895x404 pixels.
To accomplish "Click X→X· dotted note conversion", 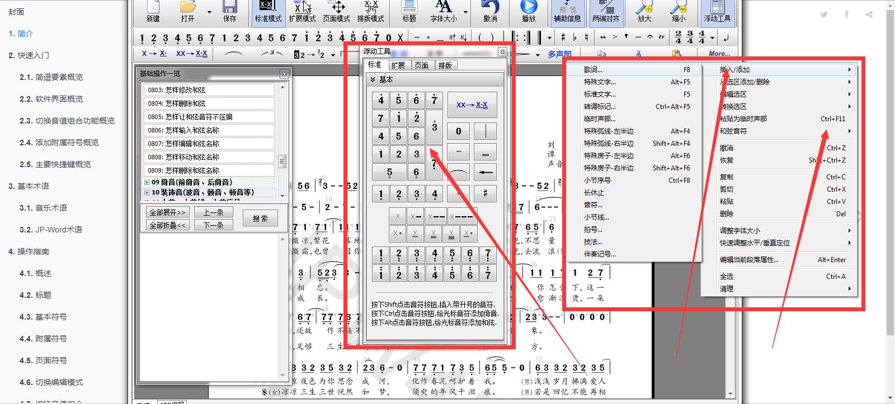I will [154, 54].
